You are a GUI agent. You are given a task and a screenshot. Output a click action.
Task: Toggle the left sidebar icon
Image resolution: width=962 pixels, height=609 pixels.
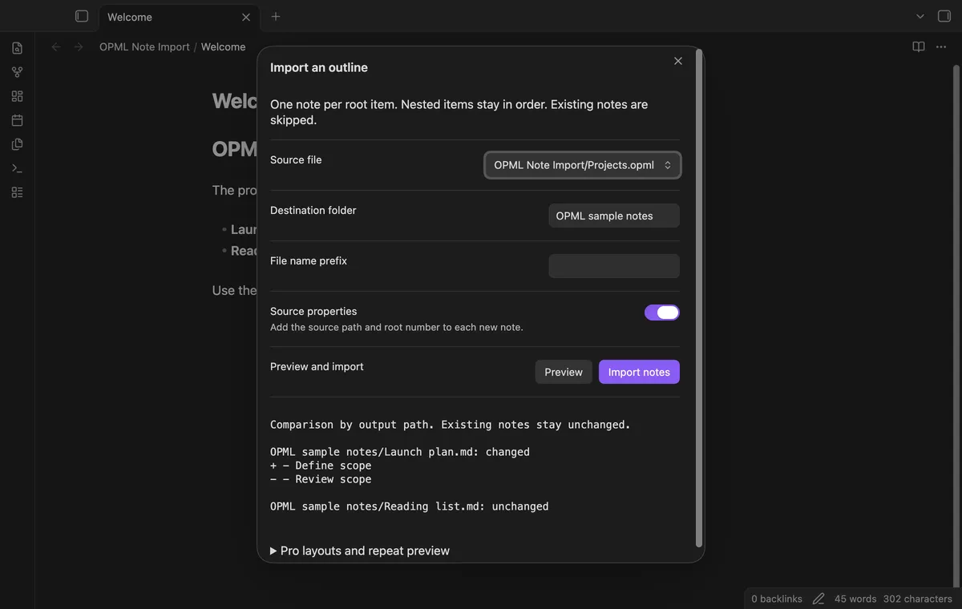click(82, 16)
